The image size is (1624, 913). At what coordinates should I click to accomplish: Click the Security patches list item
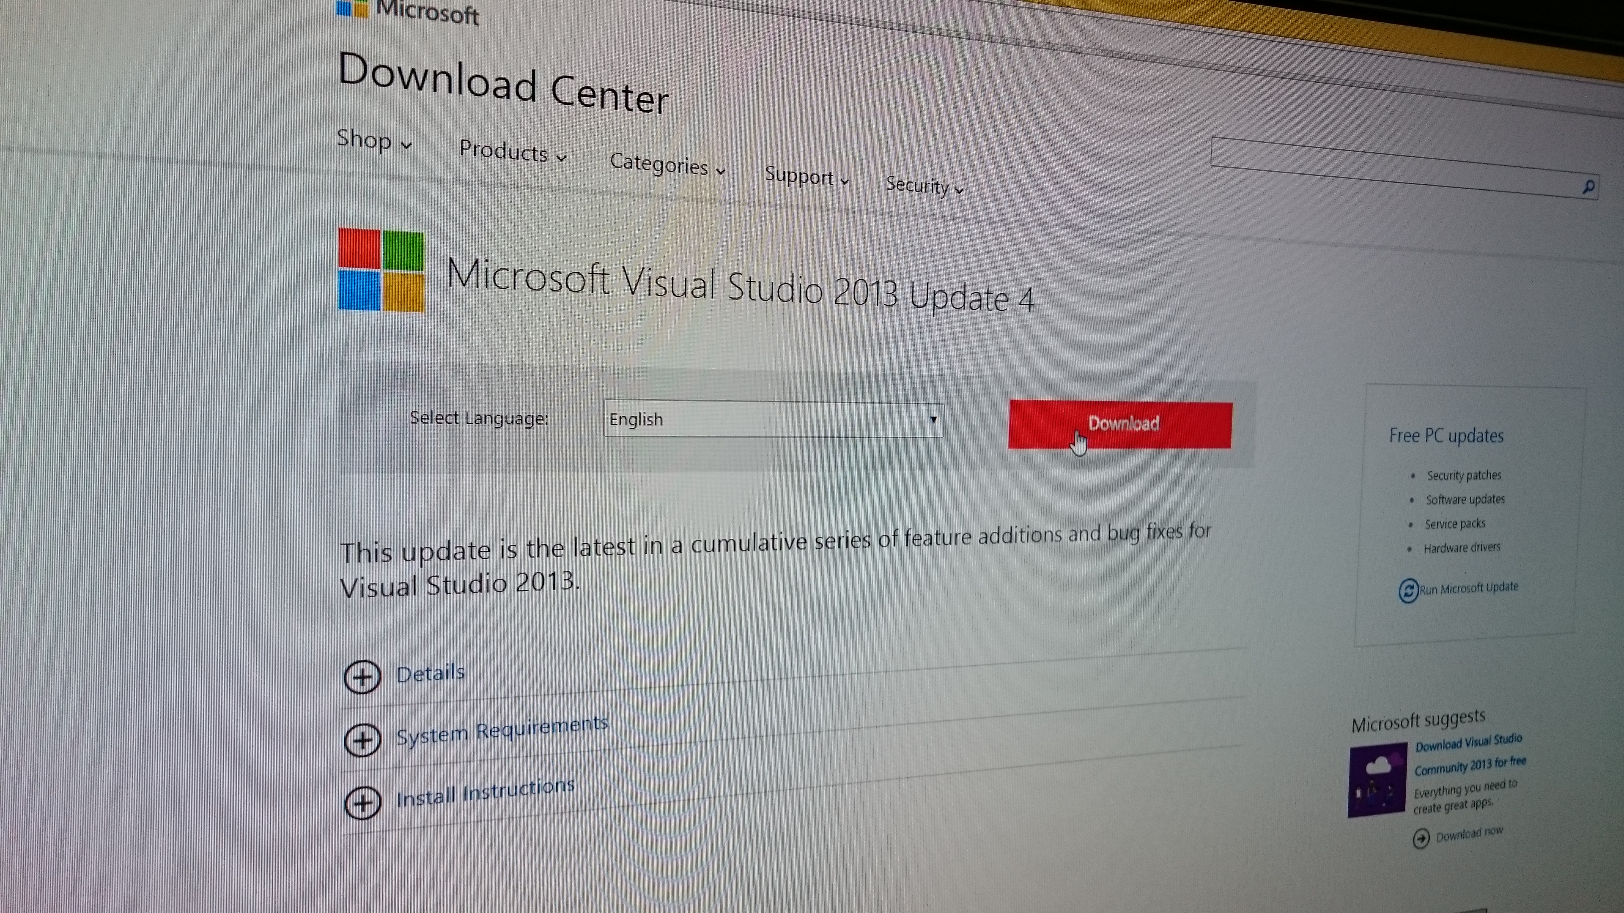[x=1464, y=476]
